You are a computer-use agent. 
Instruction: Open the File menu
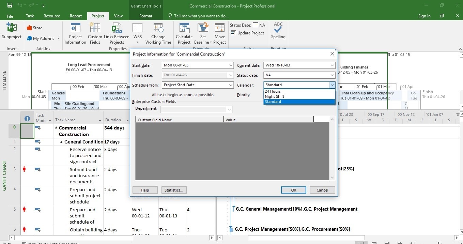(x=10, y=16)
